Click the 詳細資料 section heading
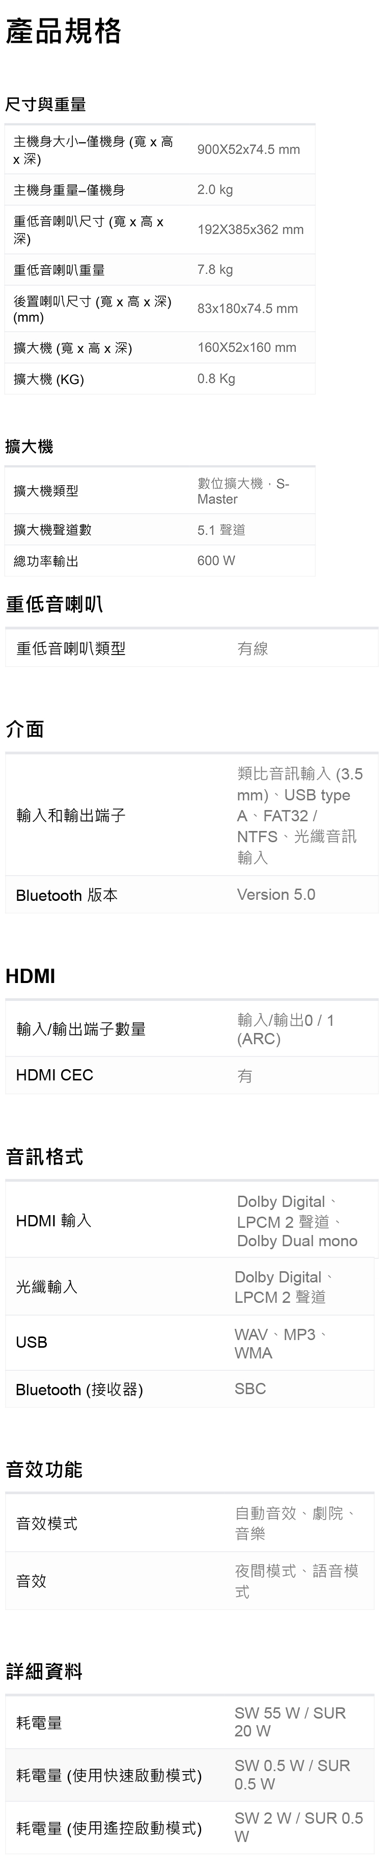This screenshot has height=1866, width=392. [x=44, y=1672]
